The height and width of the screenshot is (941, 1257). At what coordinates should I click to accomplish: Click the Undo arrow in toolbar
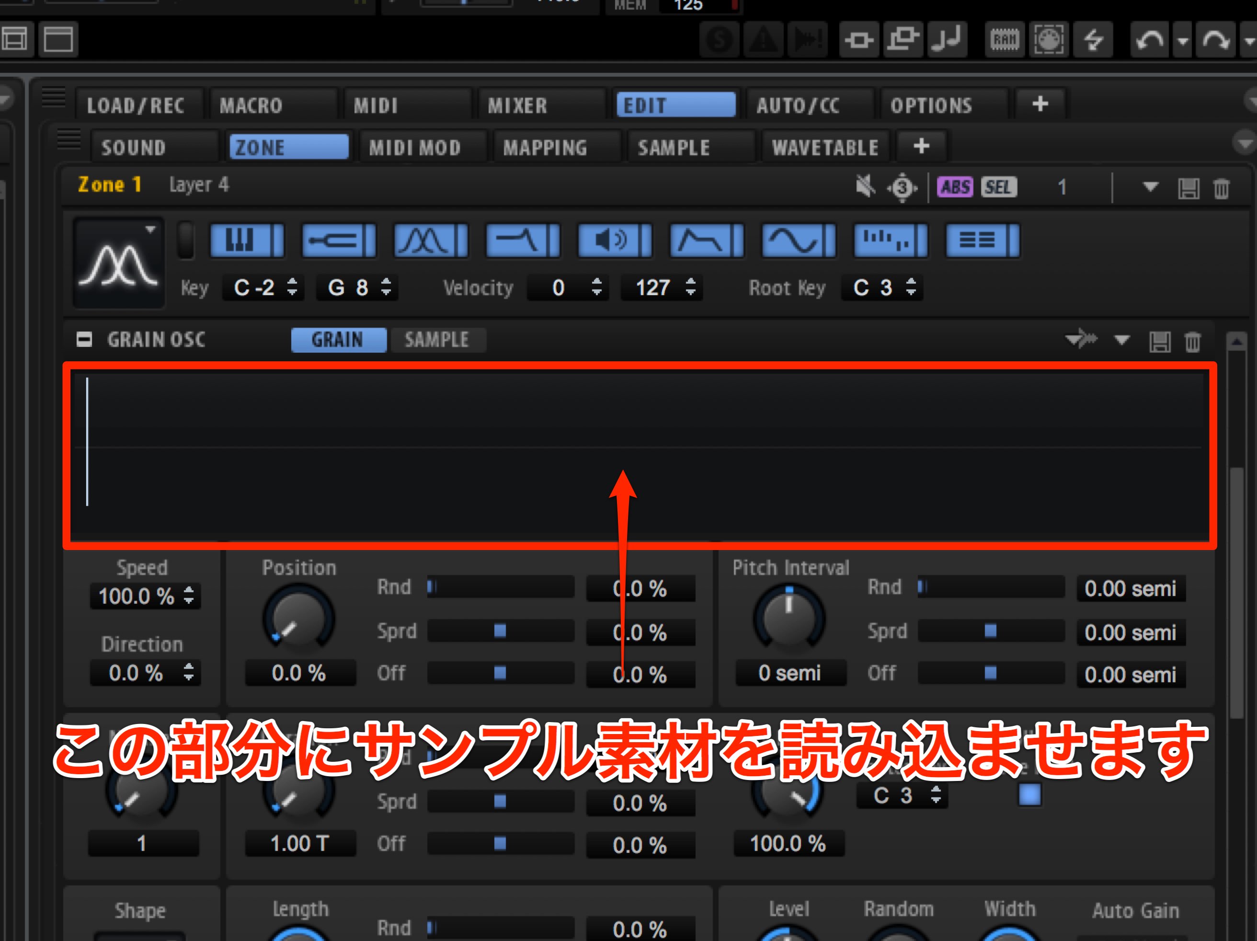point(1149,40)
